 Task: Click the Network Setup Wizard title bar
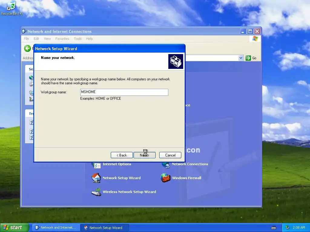point(109,49)
